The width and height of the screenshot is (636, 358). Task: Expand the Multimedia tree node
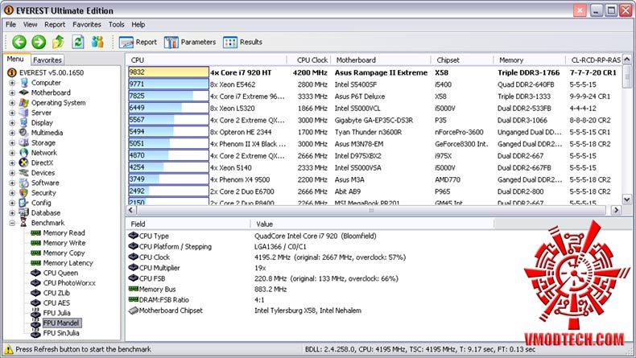click(x=12, y=133)
